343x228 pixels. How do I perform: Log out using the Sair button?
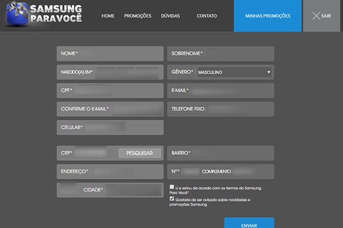click(321, 16)
